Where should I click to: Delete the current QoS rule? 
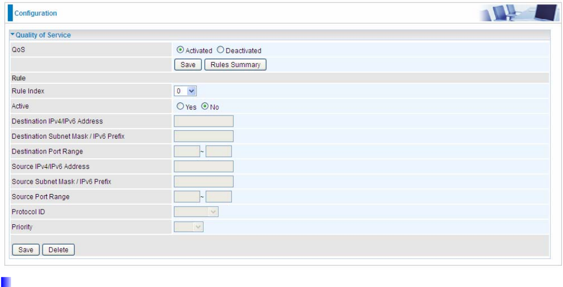point(59,250)
